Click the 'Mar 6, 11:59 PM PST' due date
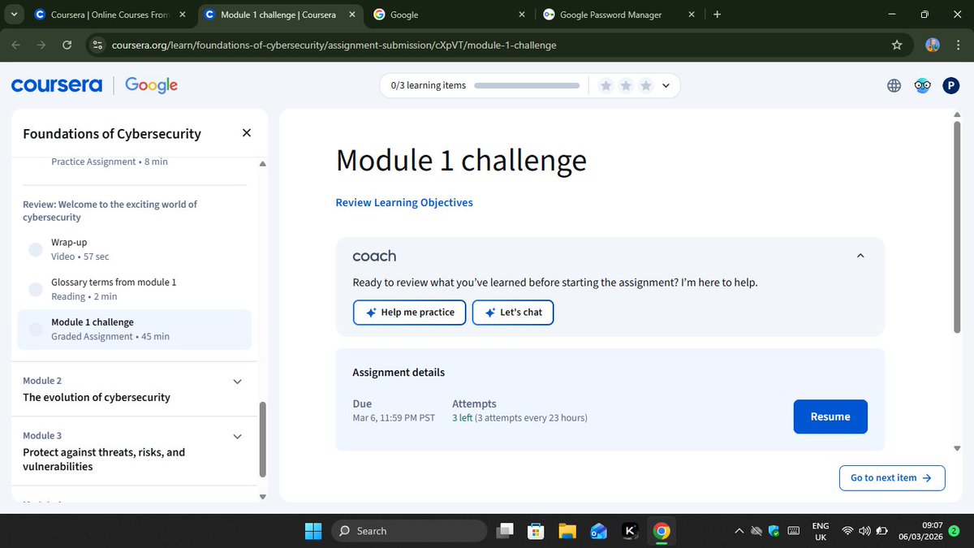 coord(394,418)
